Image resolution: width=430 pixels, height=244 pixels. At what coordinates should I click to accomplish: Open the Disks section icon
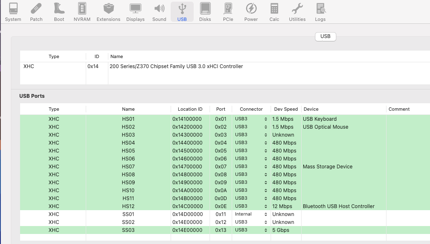point(205,12)
